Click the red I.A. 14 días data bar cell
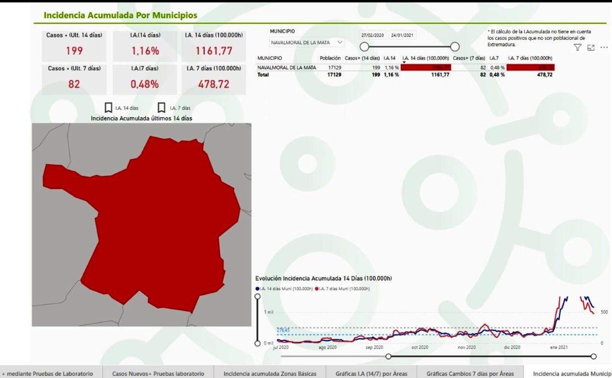Screen dimensions: 612x378 (x=426, y=67)
